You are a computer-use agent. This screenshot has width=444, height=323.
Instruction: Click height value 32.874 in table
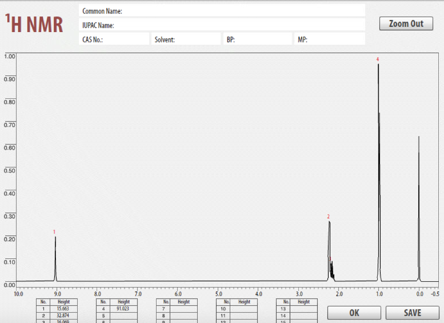pyautogui.click(x=63, y=315)
